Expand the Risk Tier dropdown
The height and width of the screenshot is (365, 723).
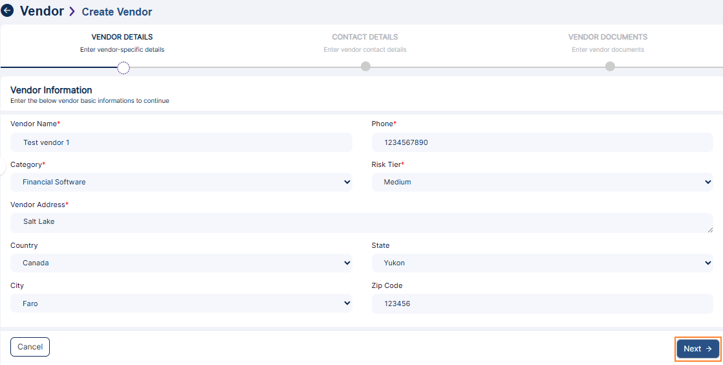542,182
